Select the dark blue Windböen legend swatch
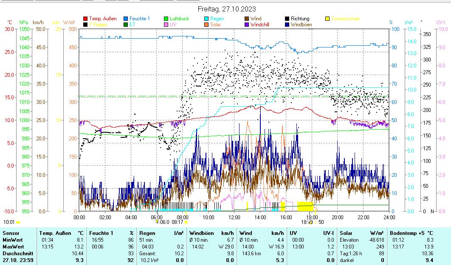The image size is (451, 265). [287, 25]
